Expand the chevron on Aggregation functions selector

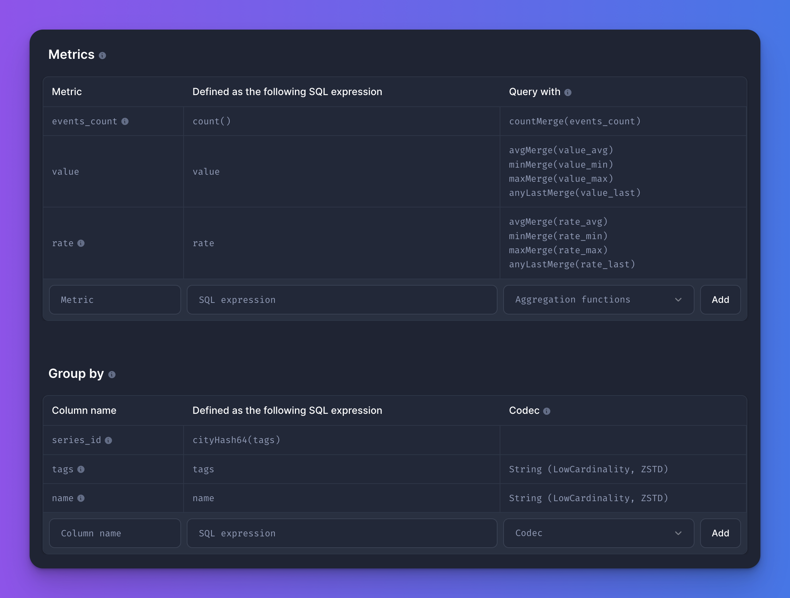click(679, 300)
